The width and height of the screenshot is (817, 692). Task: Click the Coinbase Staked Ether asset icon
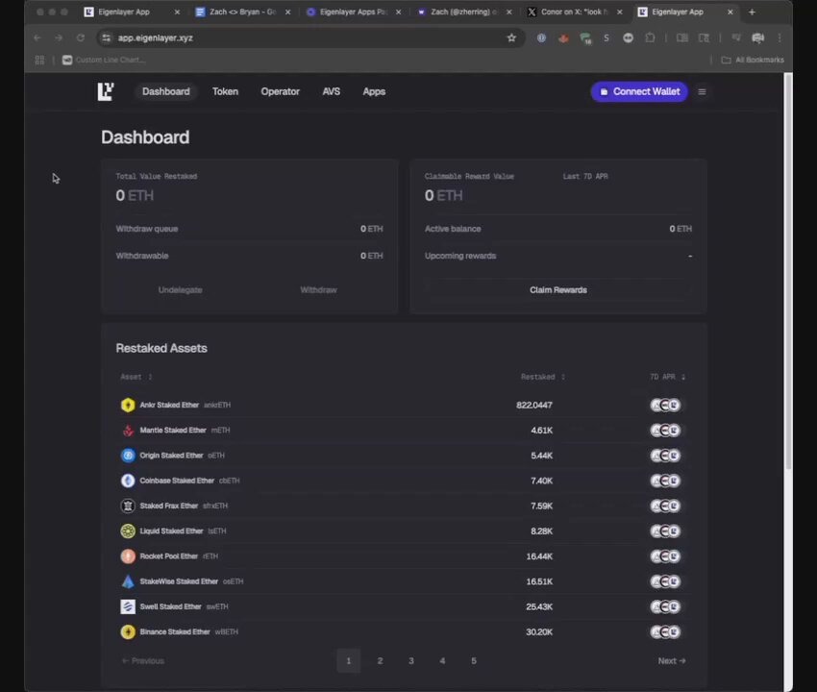point(128,481)
